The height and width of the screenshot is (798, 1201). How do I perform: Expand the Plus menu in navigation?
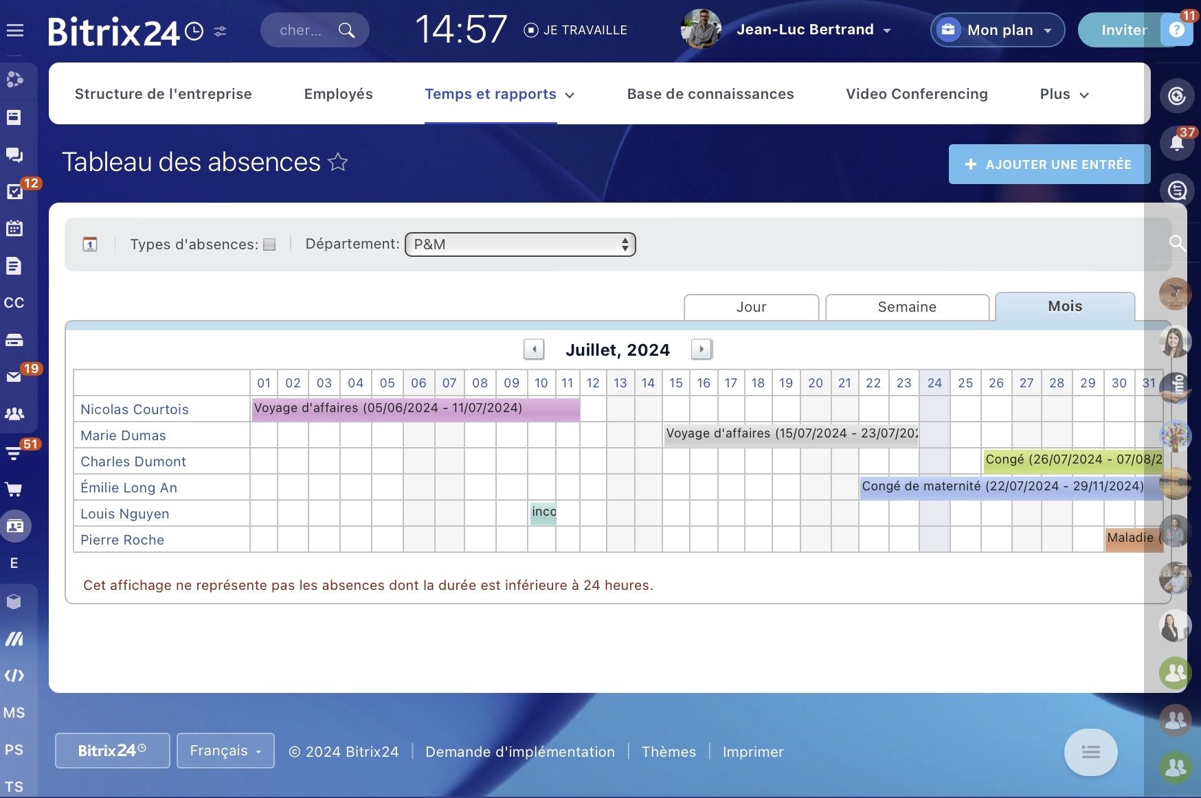(x=1064, y=94)
